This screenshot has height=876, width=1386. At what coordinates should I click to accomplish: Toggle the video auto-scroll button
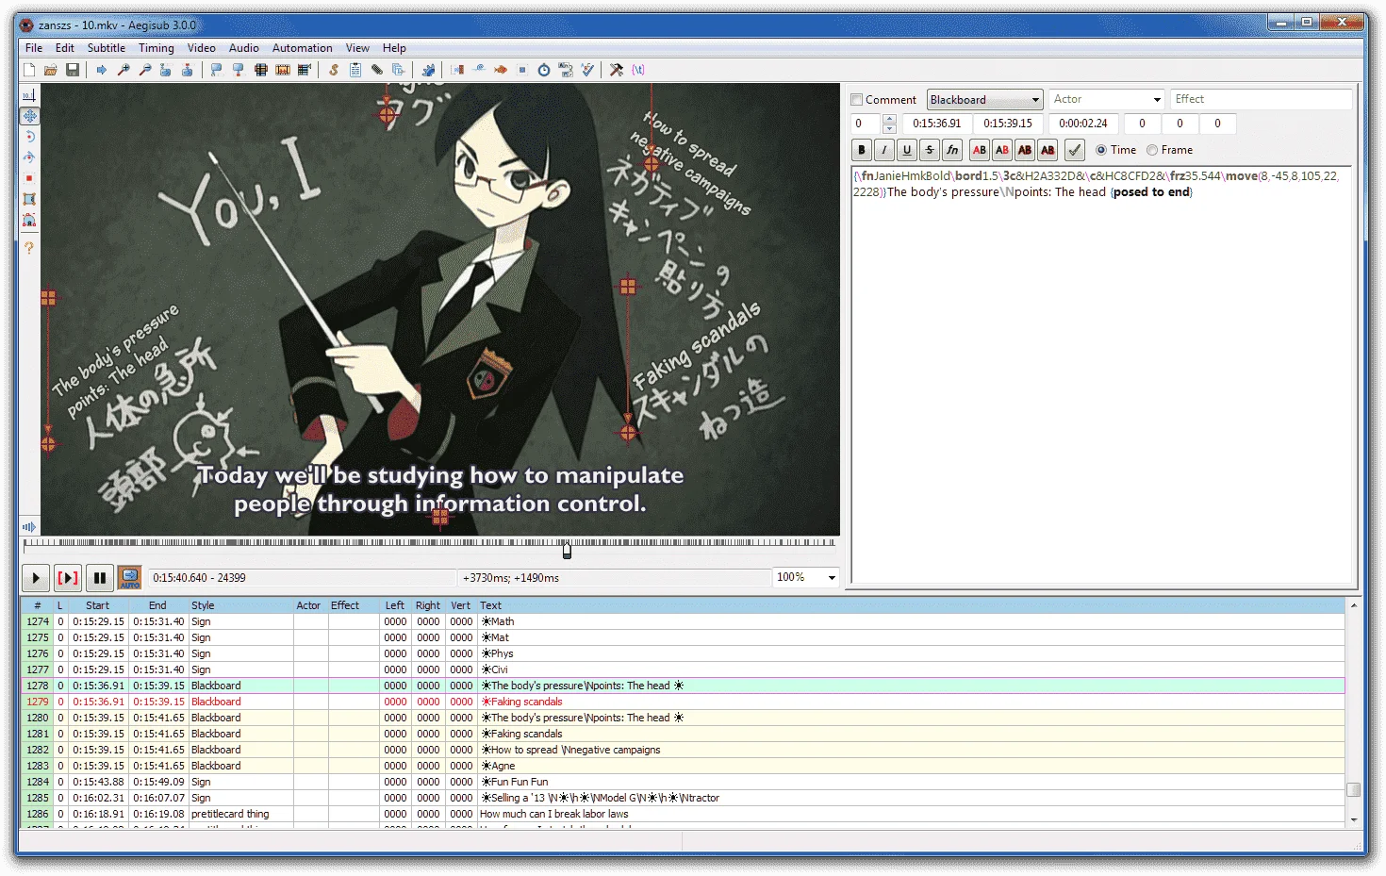click(x=129, y=577)
